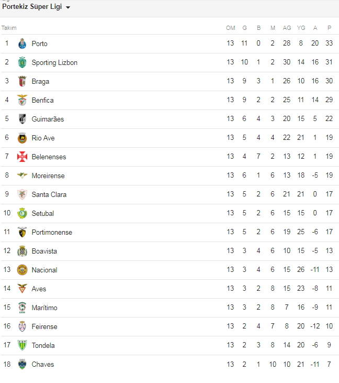Click the Belenenses cross crest icon
339x383 pixels.
coord(22,157)
